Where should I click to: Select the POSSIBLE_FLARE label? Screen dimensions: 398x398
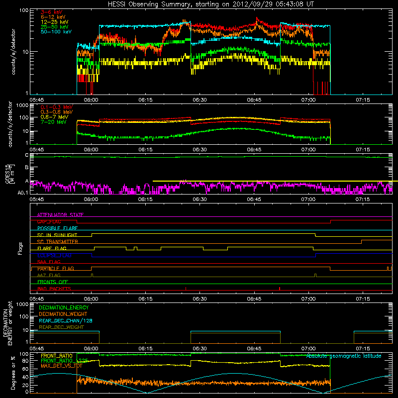click(57, 228)
